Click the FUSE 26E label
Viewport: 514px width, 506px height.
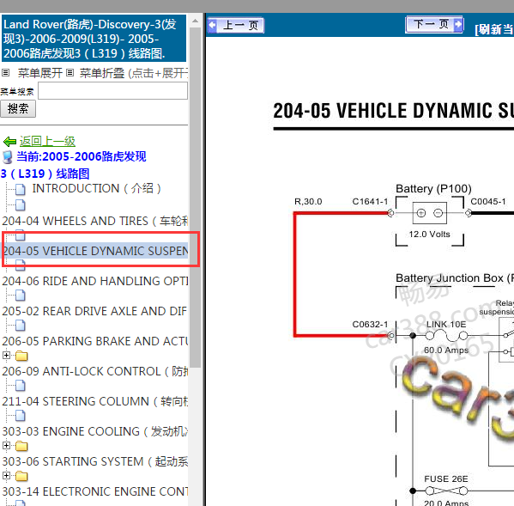coord(446,479)
